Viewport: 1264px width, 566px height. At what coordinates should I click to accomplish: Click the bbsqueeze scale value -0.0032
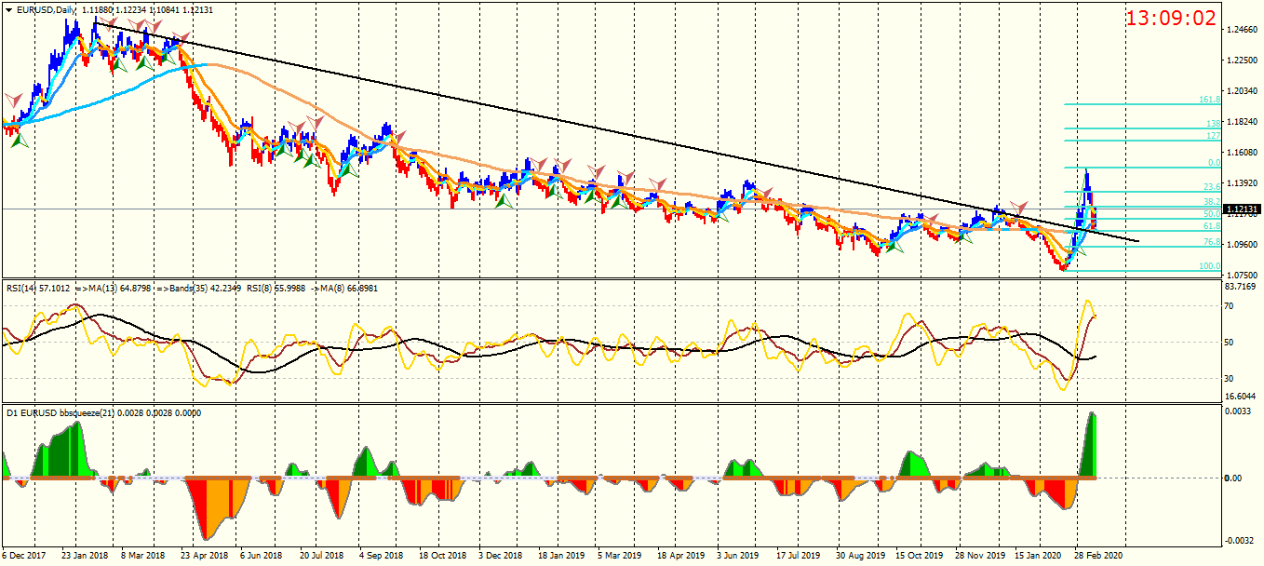click(x=1240, y=542)
